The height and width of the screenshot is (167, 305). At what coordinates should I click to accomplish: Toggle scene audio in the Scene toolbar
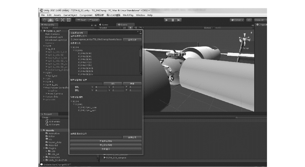point(136,28)
